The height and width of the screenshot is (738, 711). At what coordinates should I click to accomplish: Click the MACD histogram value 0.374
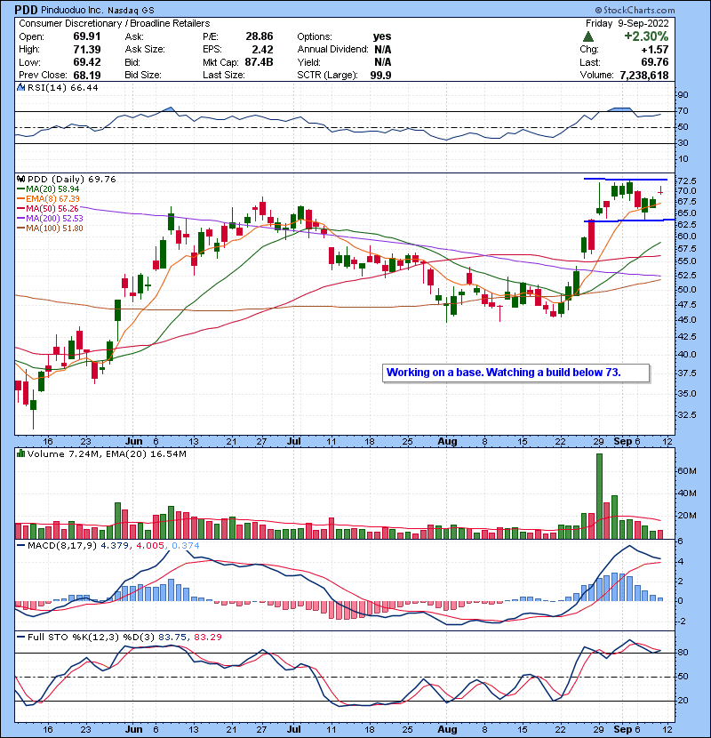[186, 546]
